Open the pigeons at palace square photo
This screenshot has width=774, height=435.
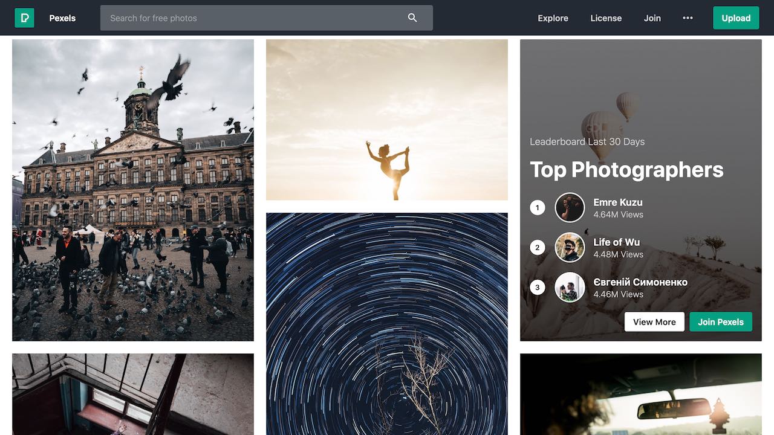pyautogui.click(x=133, y=190)
